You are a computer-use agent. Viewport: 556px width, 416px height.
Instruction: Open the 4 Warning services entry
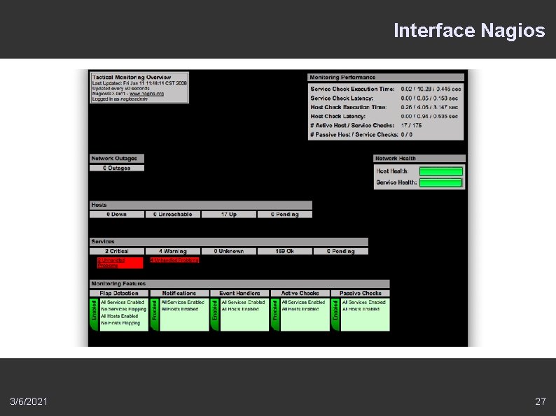pyautogui.click(x=173, y=251)
